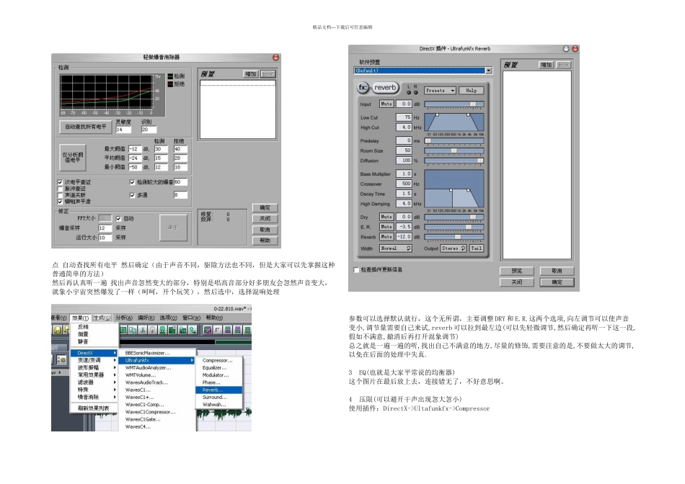Click the reverb logo badge
This screenshot has width=685, height=484.
tap(385, 88)
